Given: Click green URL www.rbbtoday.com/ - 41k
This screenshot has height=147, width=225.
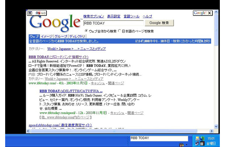Looking at the screenshot, I should coord(46,83).
